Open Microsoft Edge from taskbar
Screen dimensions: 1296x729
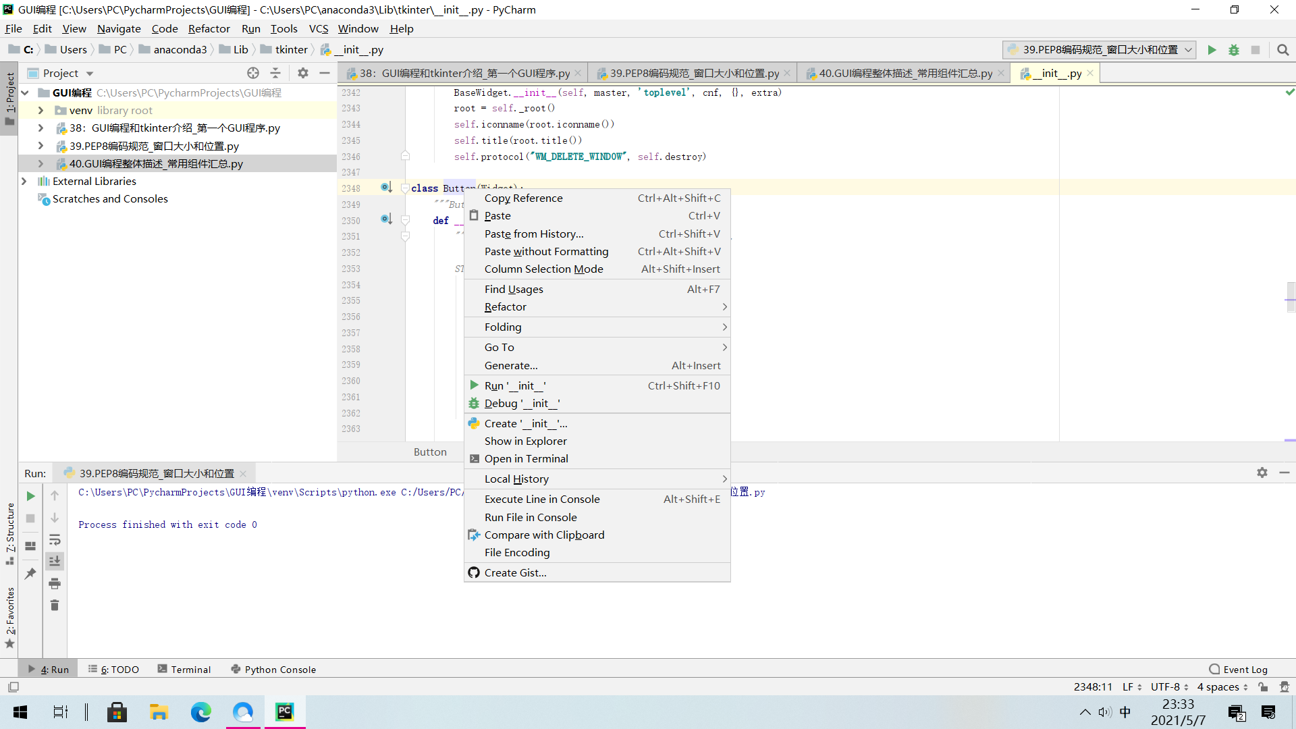(200, 712)
